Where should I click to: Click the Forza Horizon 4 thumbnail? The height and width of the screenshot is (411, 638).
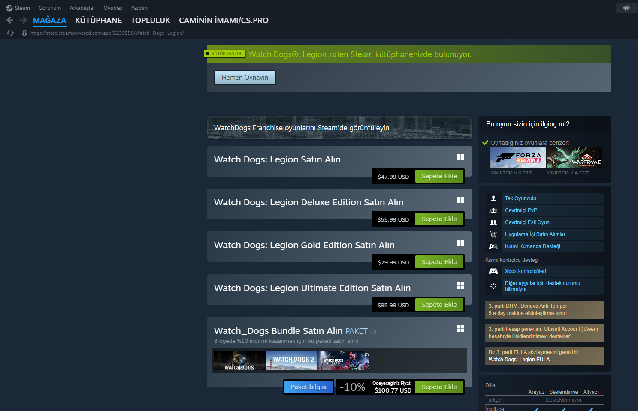coord(518,158)
